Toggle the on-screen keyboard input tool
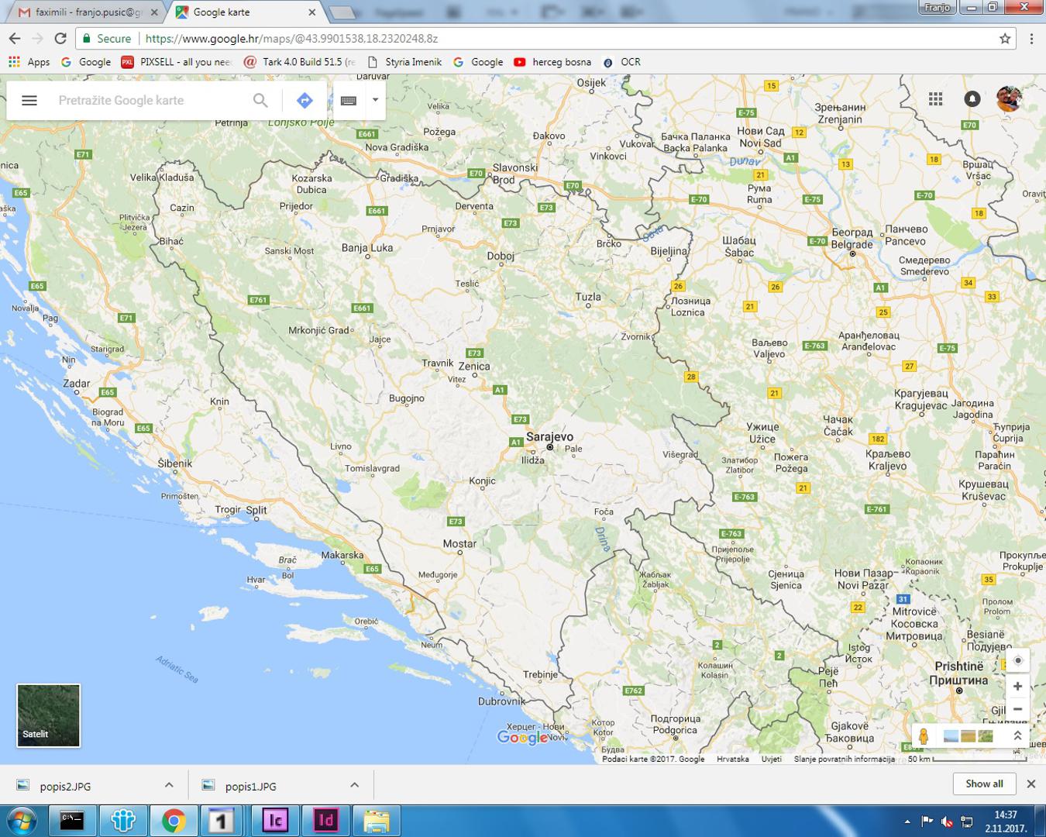Viewport: 1046px width, 837px height. (x=349, y=100)
